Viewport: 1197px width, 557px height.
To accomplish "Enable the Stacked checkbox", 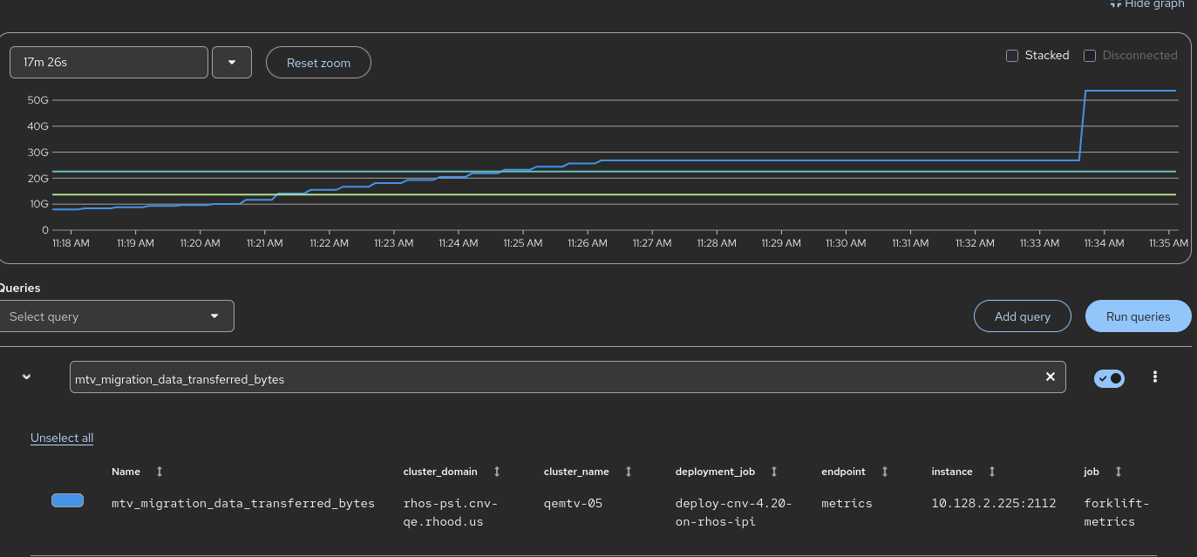I will 1012,56.
